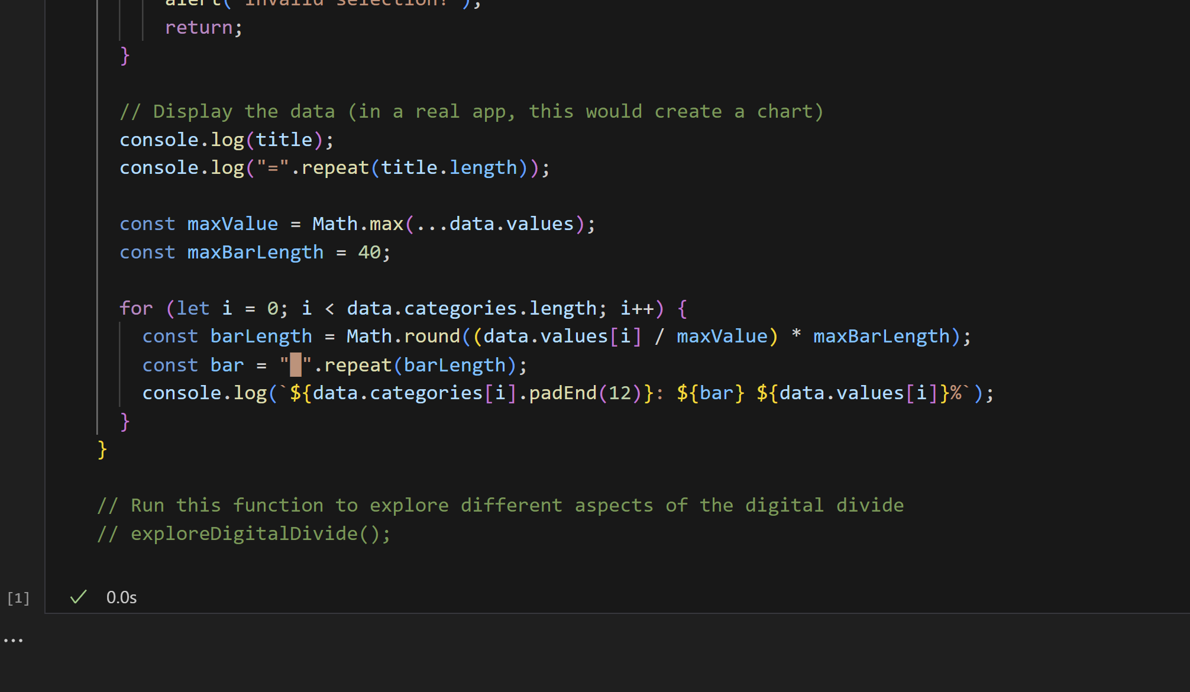
Task: Click Math.round in the barLength line
Action: [403, 337]
